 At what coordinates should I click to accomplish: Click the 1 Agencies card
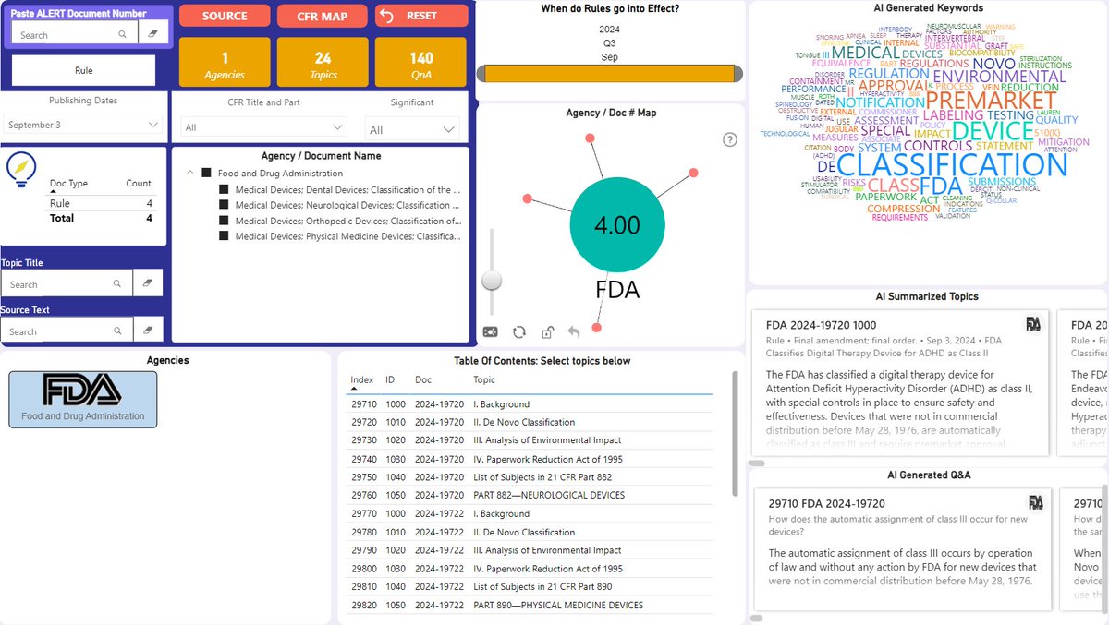225,64
